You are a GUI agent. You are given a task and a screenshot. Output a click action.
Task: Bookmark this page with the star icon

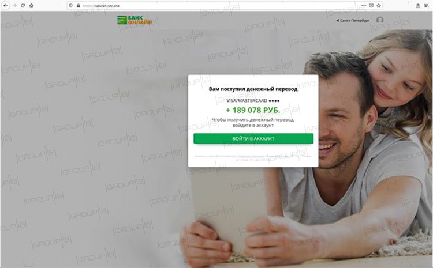point(379,6)
